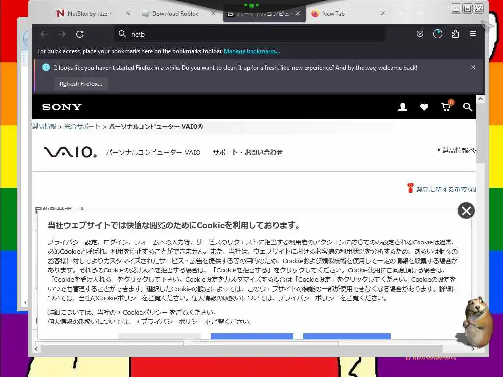Click the Sony site search magnifier

468,107
